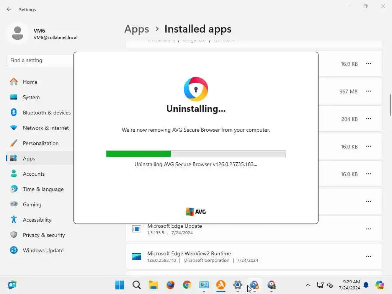Click the Apps breadcrumb link
Viewport: 392px width, 294px height.
tap(137, 29)
